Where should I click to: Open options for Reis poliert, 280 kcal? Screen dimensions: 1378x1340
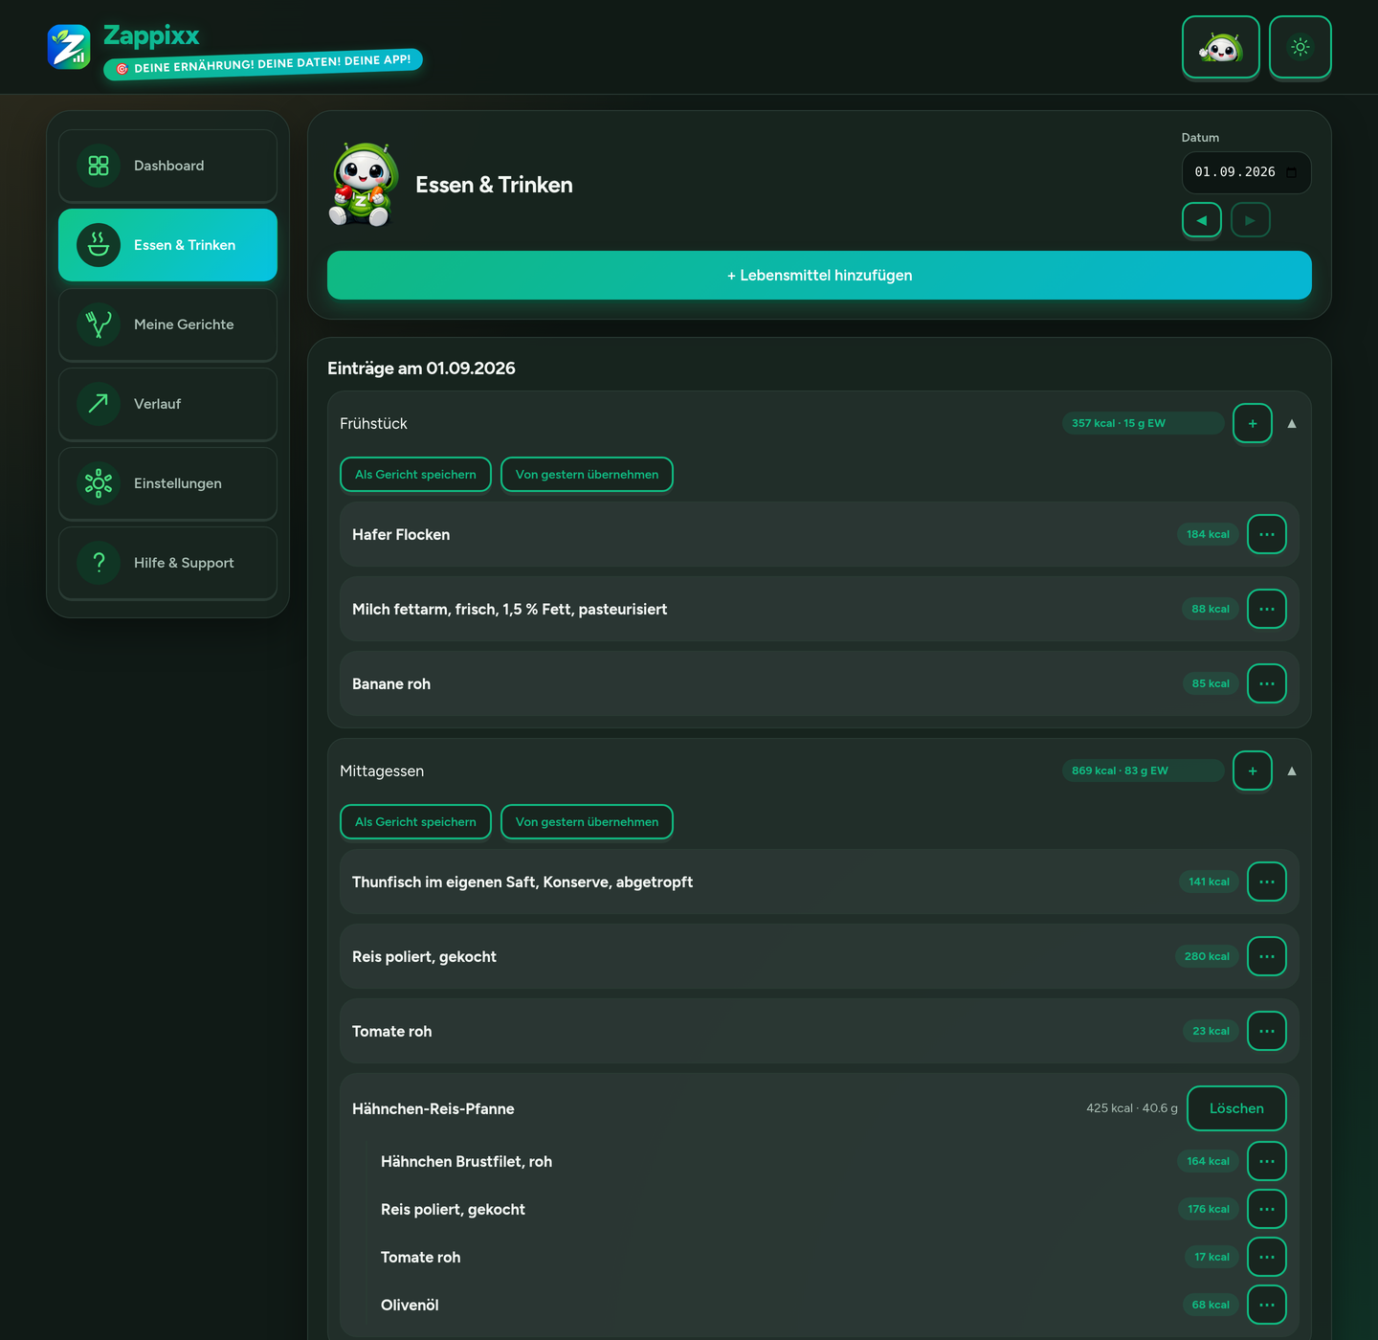point(1267,956)
